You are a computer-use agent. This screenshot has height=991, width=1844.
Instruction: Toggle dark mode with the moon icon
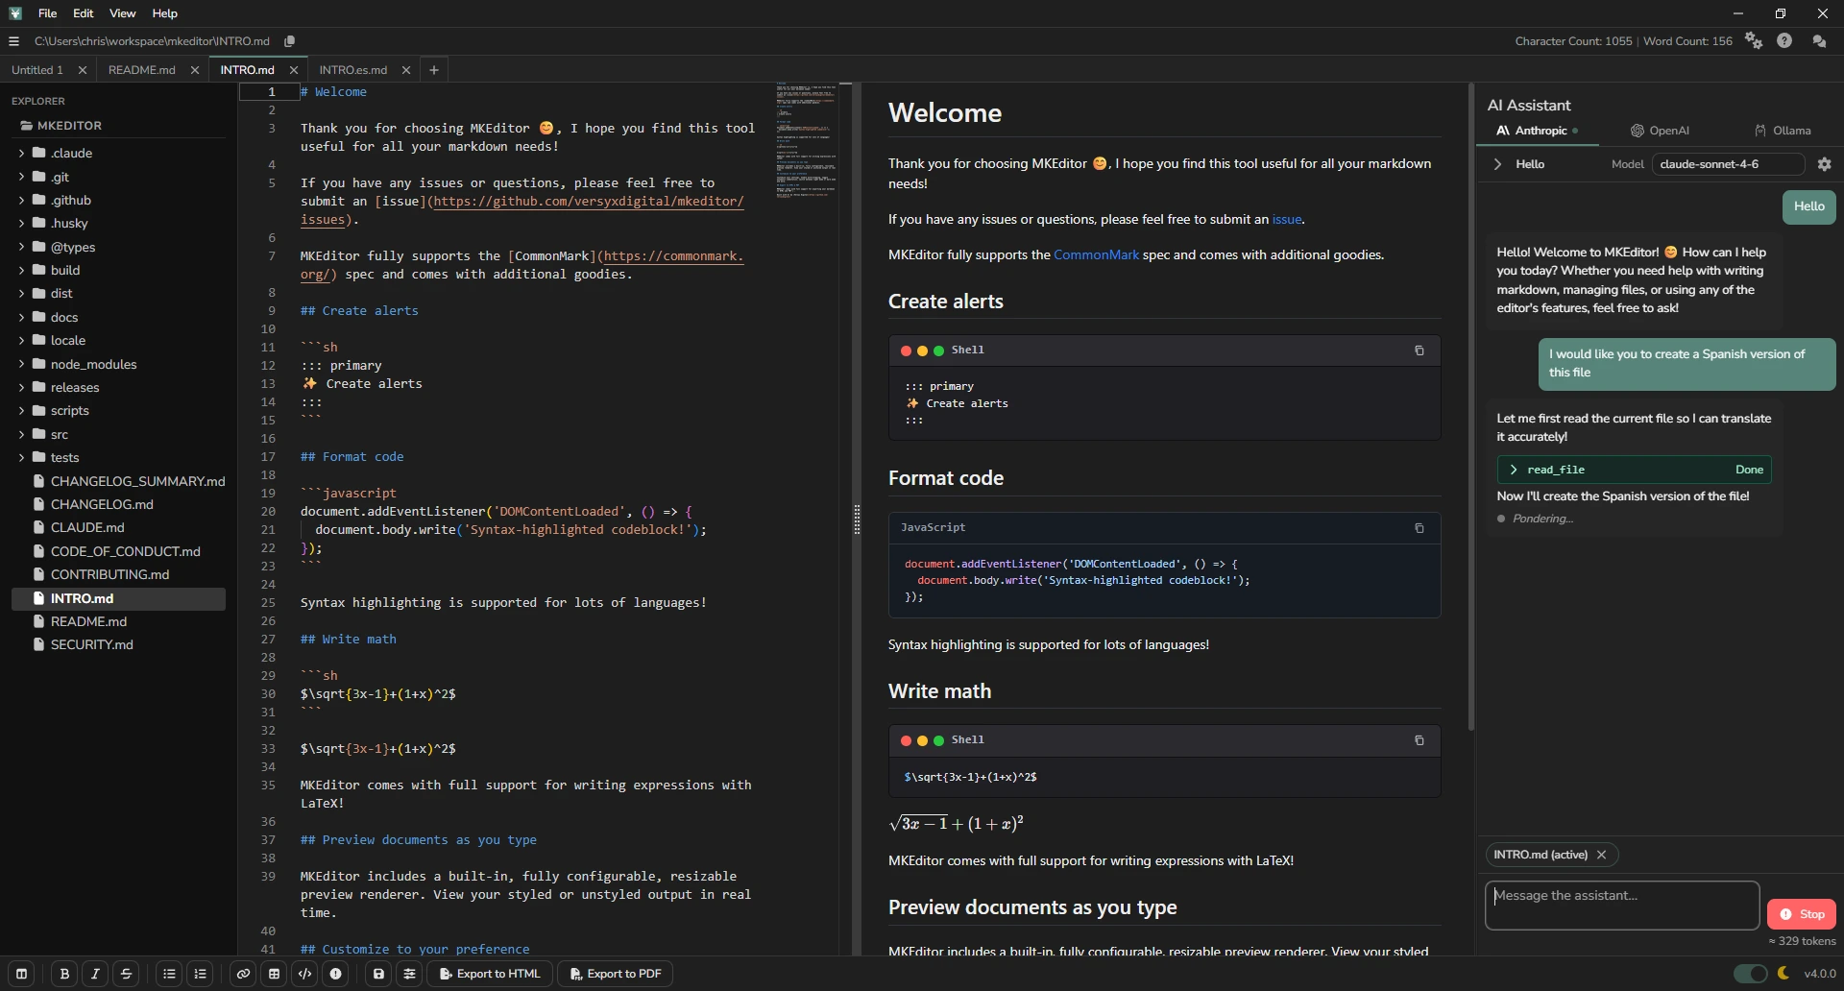1783,973
